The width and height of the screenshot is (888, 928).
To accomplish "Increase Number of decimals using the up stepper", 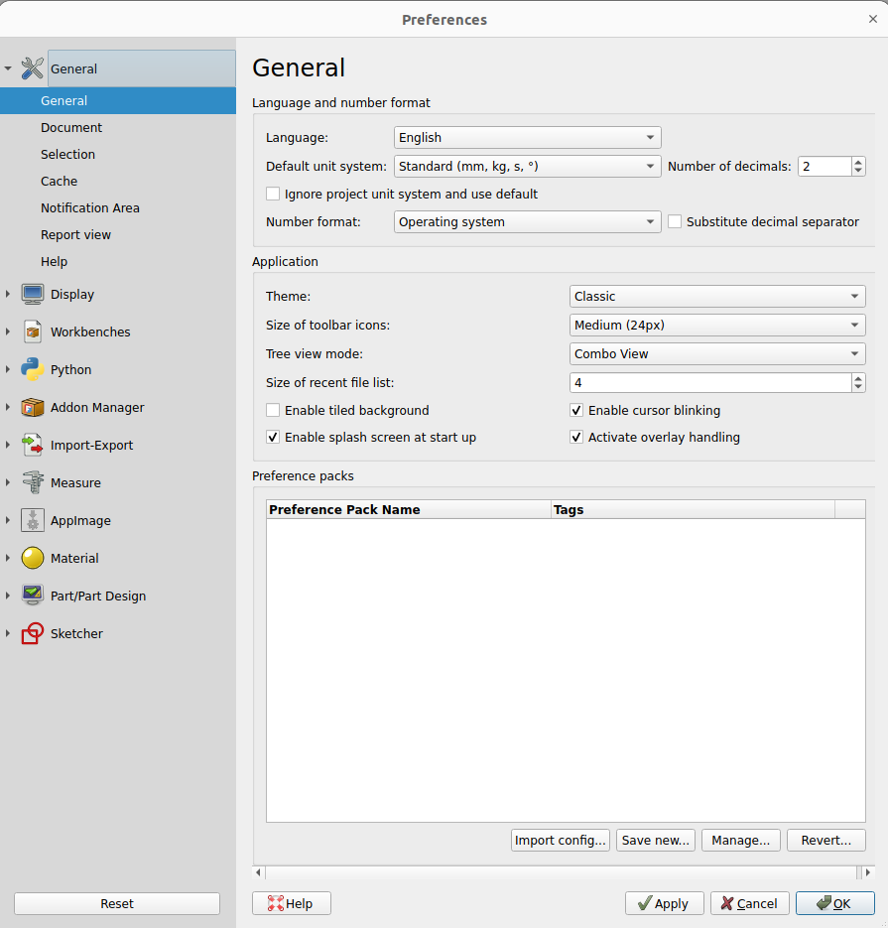I will pos(858,161).
